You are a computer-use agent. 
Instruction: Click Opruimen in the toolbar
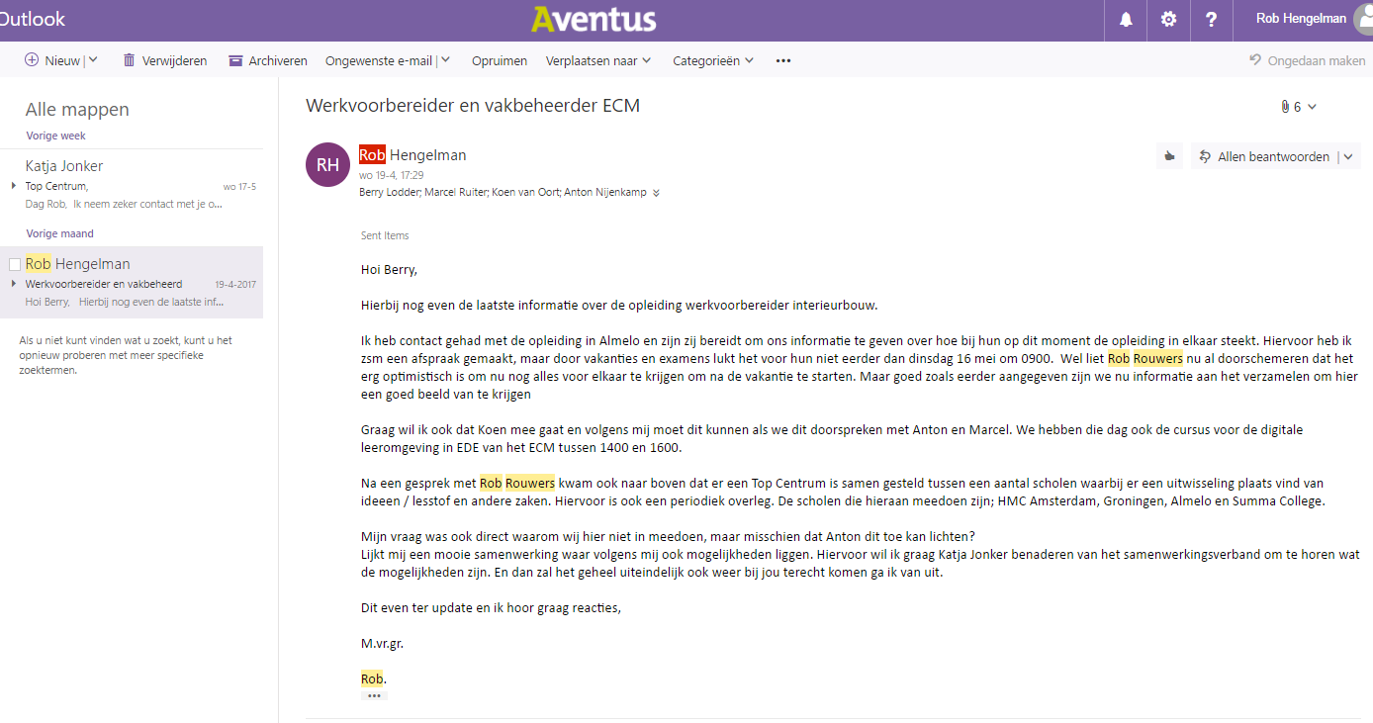click(x=500, y=60)
